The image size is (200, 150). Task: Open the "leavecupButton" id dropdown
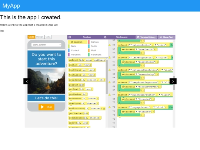click(x=130, y=57)
